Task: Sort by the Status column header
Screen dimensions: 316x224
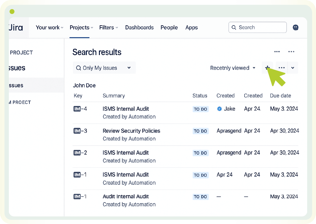Action: 200,96
